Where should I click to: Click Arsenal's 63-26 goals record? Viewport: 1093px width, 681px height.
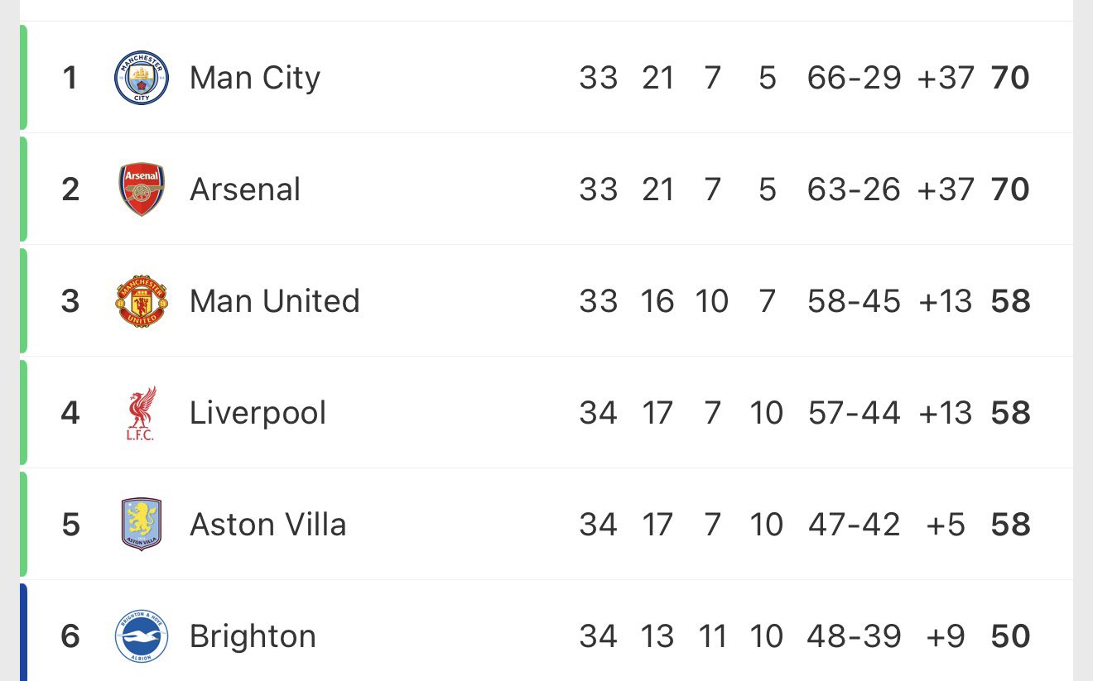pyautogui.click(x=853, y=189)
